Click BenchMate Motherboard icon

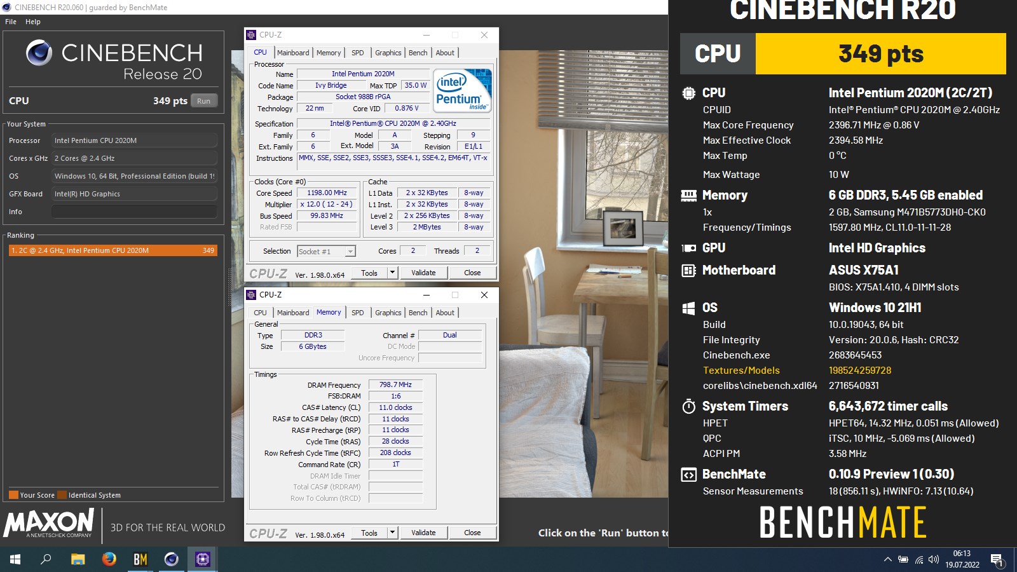click(688, 270)
